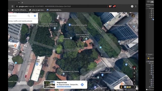162x91 pixels.
Task: Click show your location button
Action: point(134,77)
